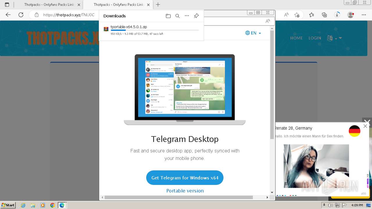Click the German flag in the ad
The width and height of the screenshot is (372, 209).
click(355, 131)
